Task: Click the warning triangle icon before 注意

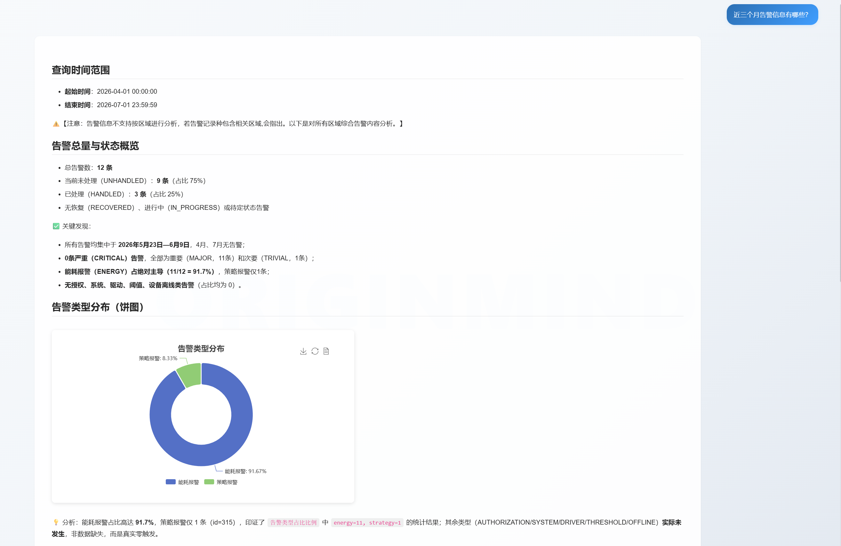Action: pyautogui.click(x=56, y=123)
